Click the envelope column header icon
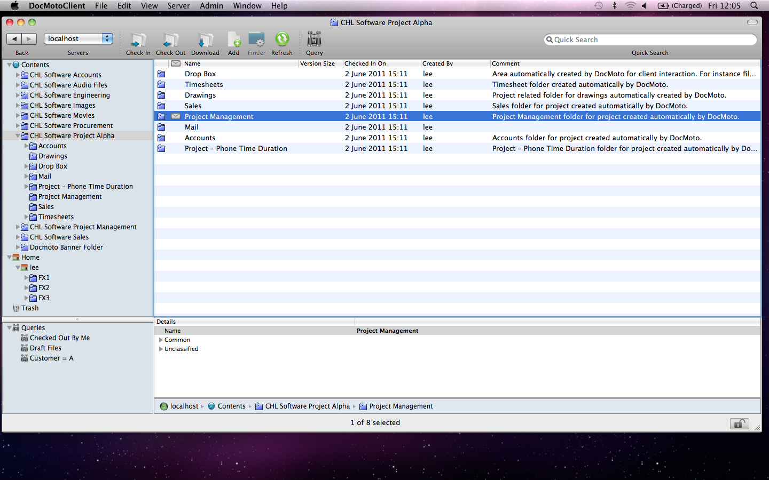This screenshot has height=480, width=769. pos(176,63)
